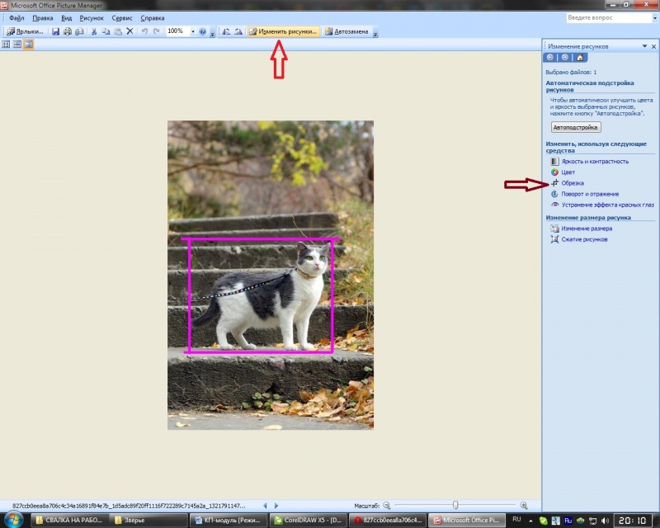The height and width of the screenshot is (528, 660).
Task: Rotate picture left using toolbar icon
Action: 225,31
